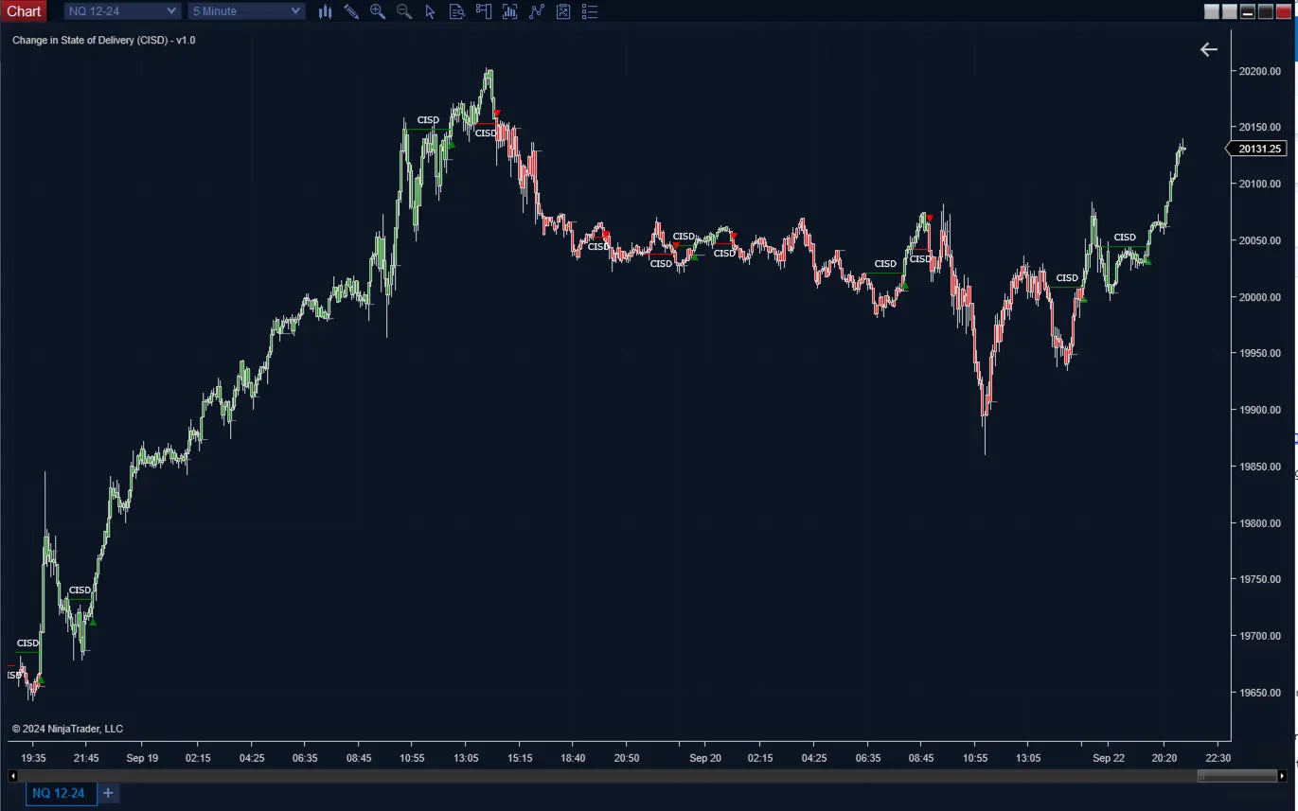Click the horizontal scrollbar thumb
This screenshot has width=1298, height=811.
(x=1236, y=776)
